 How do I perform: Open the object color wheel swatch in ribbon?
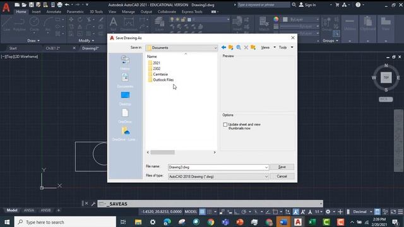point(276,20)
